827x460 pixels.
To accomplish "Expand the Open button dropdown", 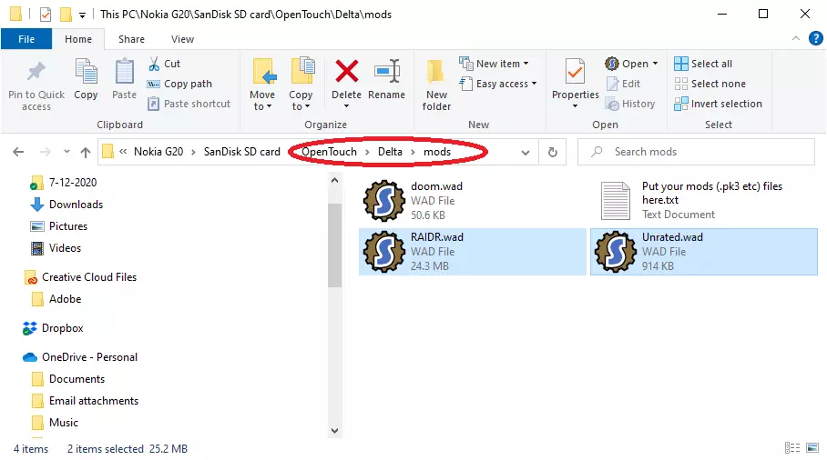I will [655, 64].
